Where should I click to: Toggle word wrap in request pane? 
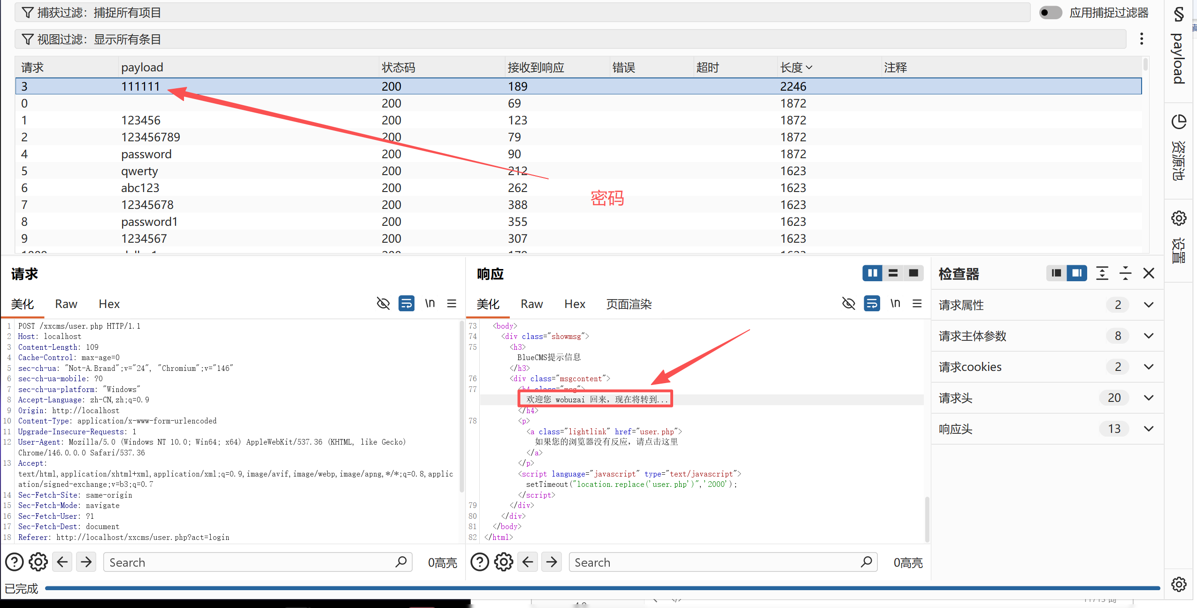point(407,303)
